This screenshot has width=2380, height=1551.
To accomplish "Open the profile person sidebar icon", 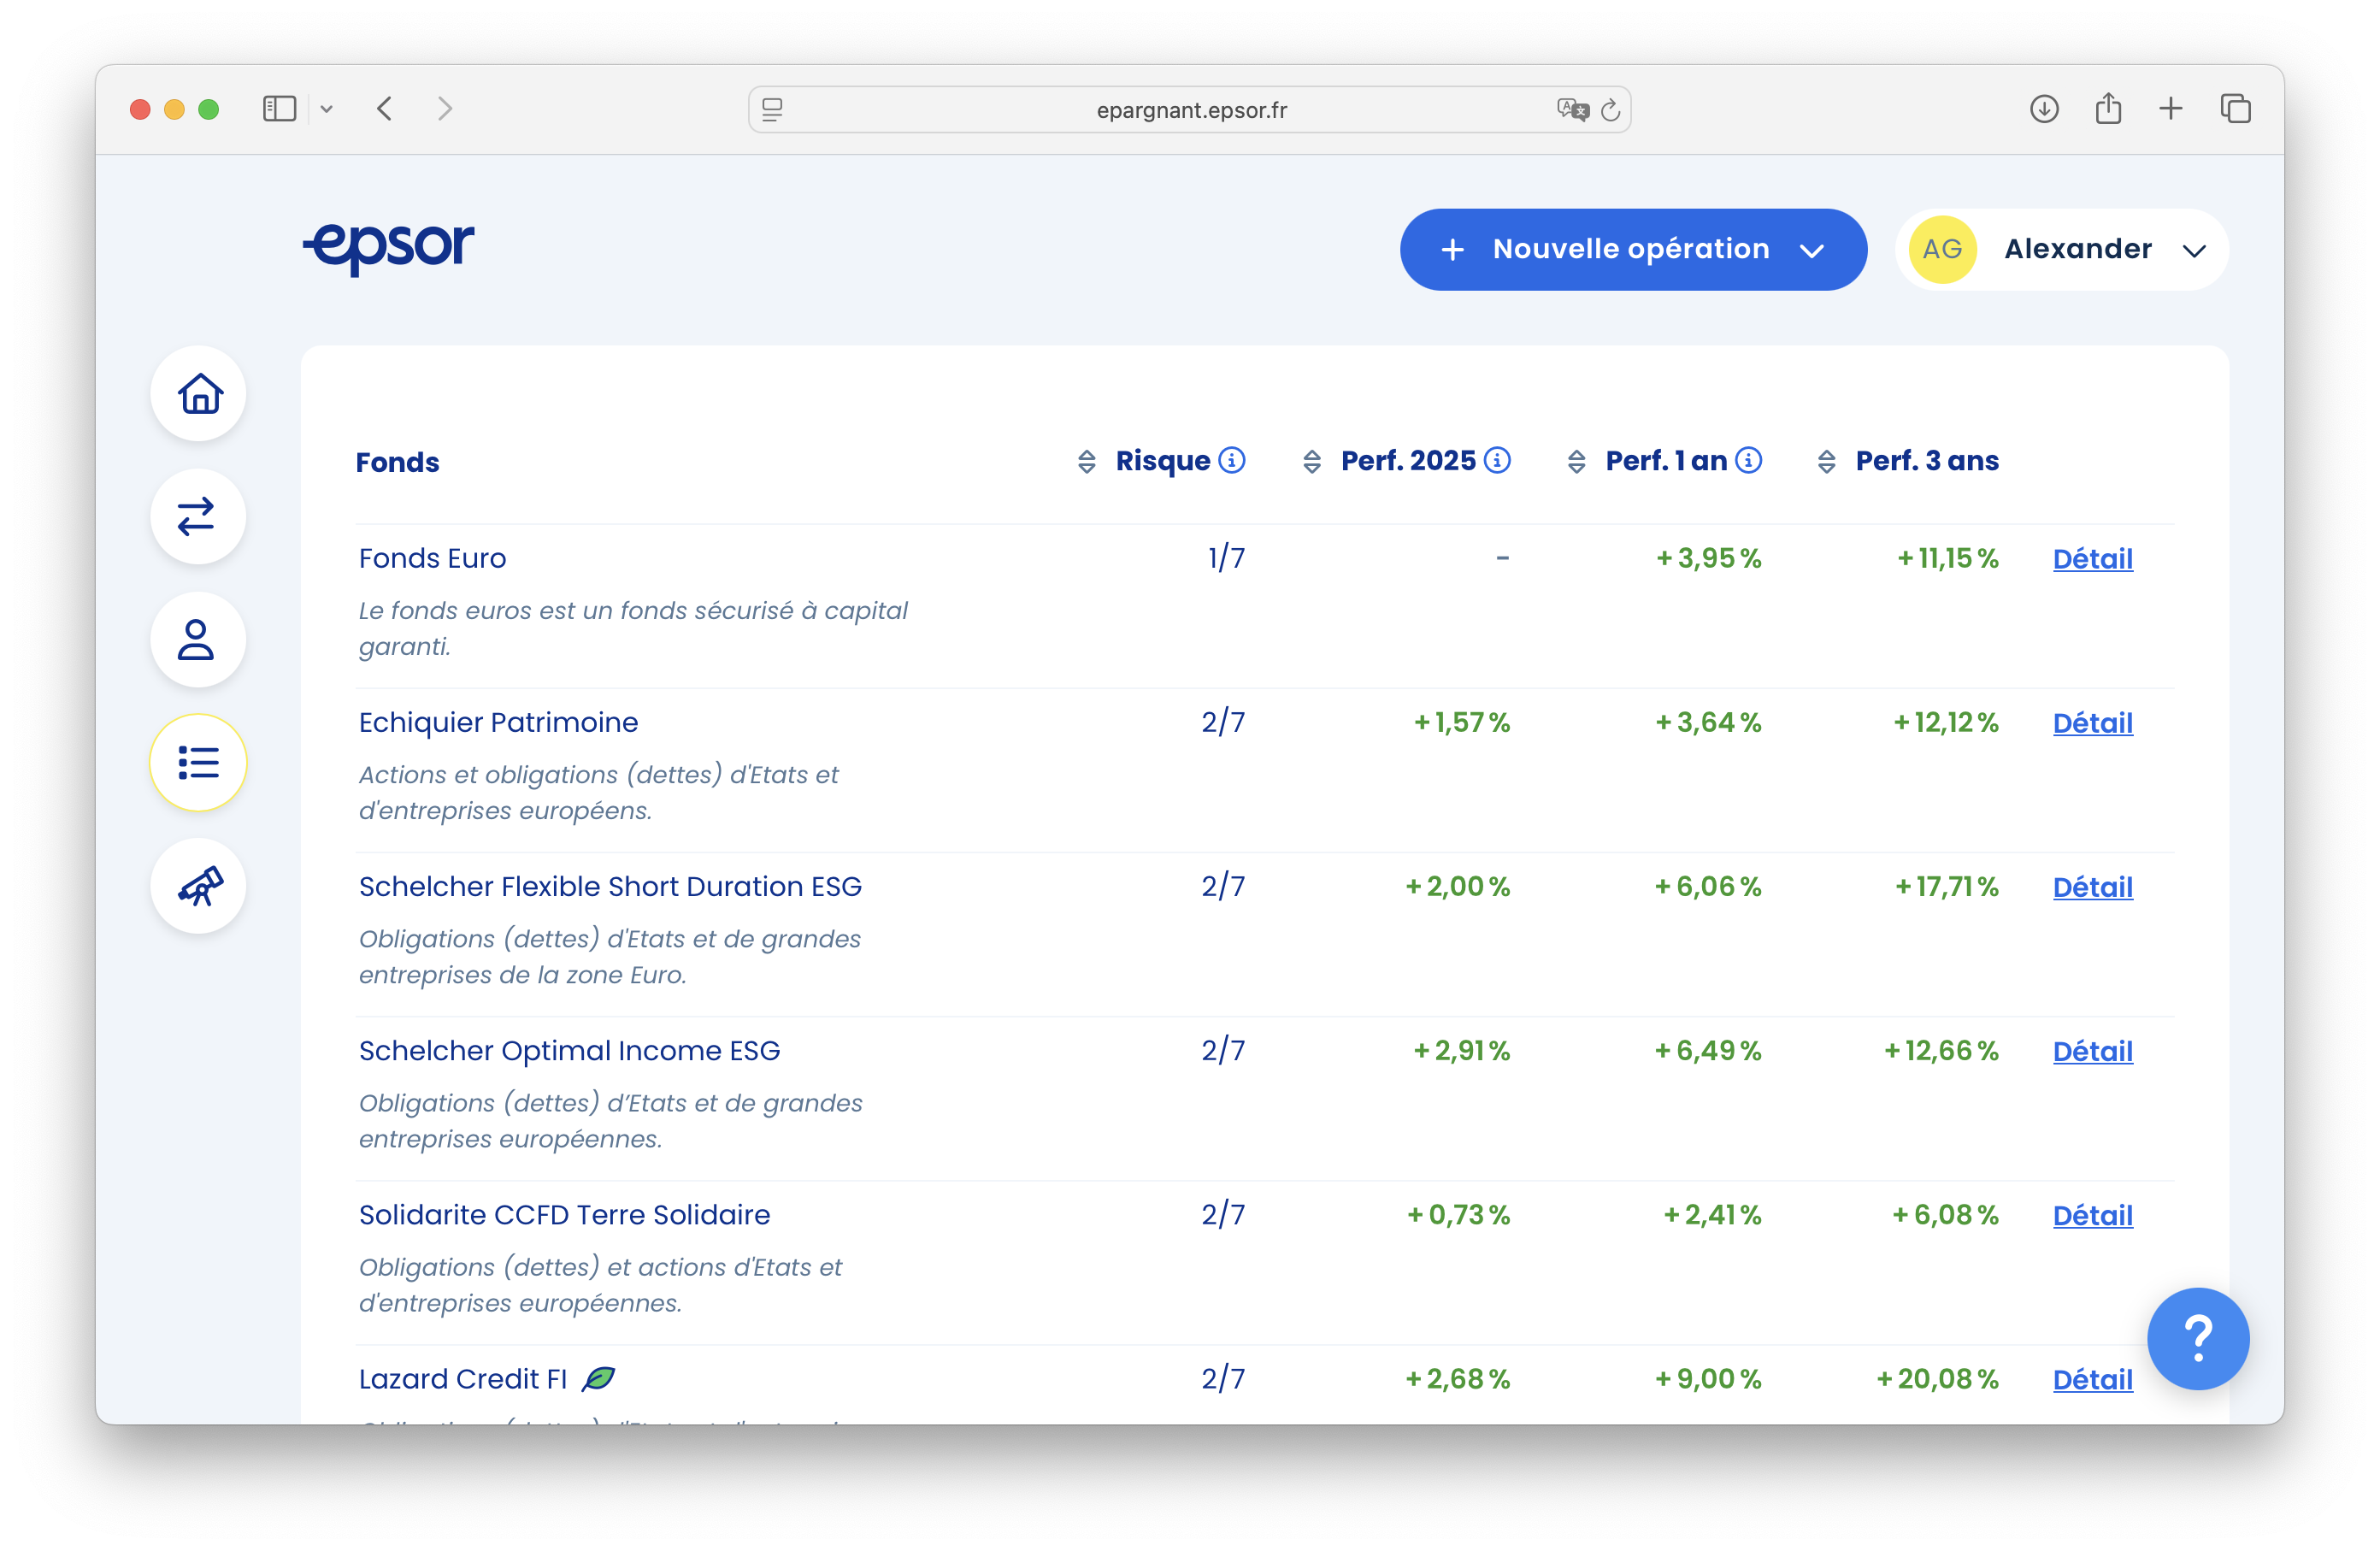I will pyautogui.click(x=197, y=640).
